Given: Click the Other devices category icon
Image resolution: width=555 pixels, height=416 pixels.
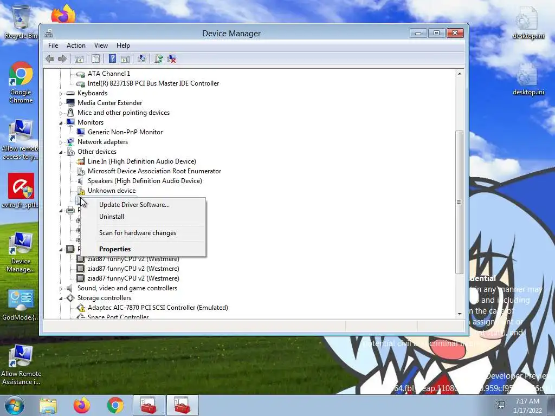Looking at the screenshot, I should 70,152.
